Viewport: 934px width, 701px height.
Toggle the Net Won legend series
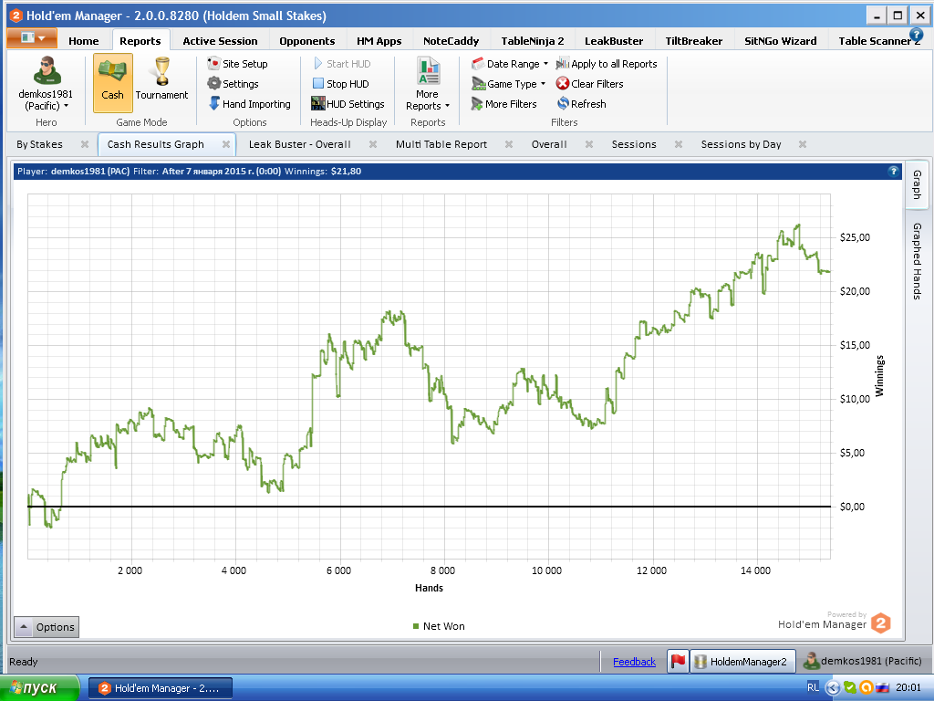(x=439, y=626)
